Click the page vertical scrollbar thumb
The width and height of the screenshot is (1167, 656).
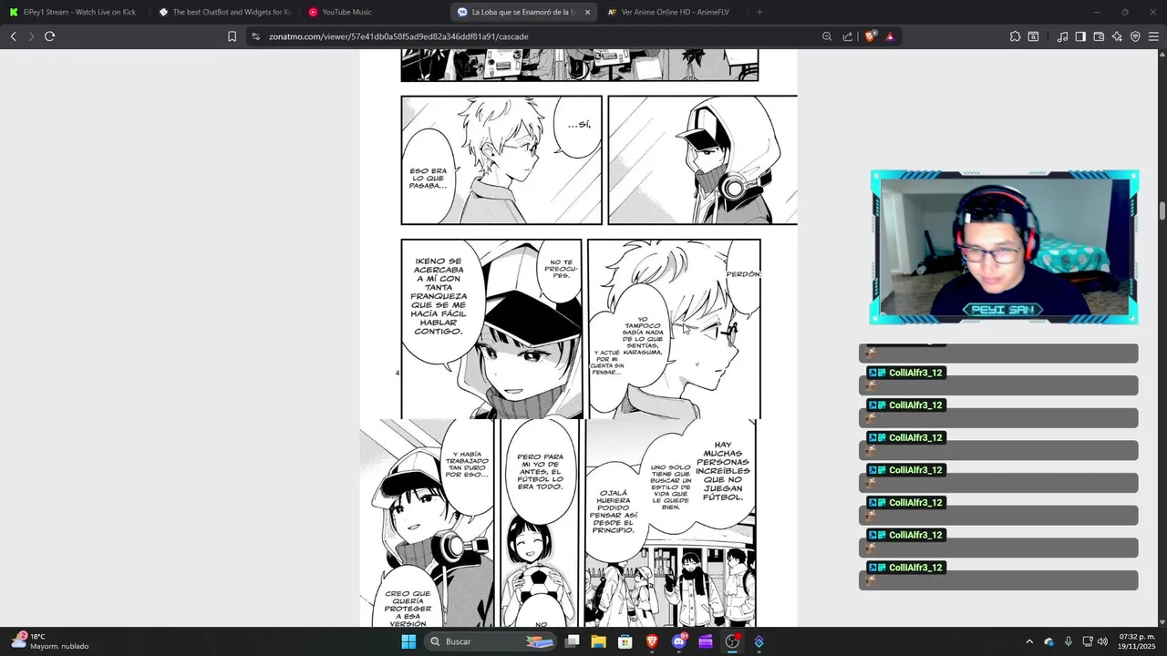click(1162, 210)
